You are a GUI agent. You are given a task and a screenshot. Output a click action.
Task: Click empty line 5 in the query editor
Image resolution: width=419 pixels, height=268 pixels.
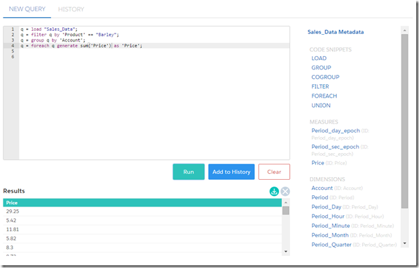(x=154, y=51)
